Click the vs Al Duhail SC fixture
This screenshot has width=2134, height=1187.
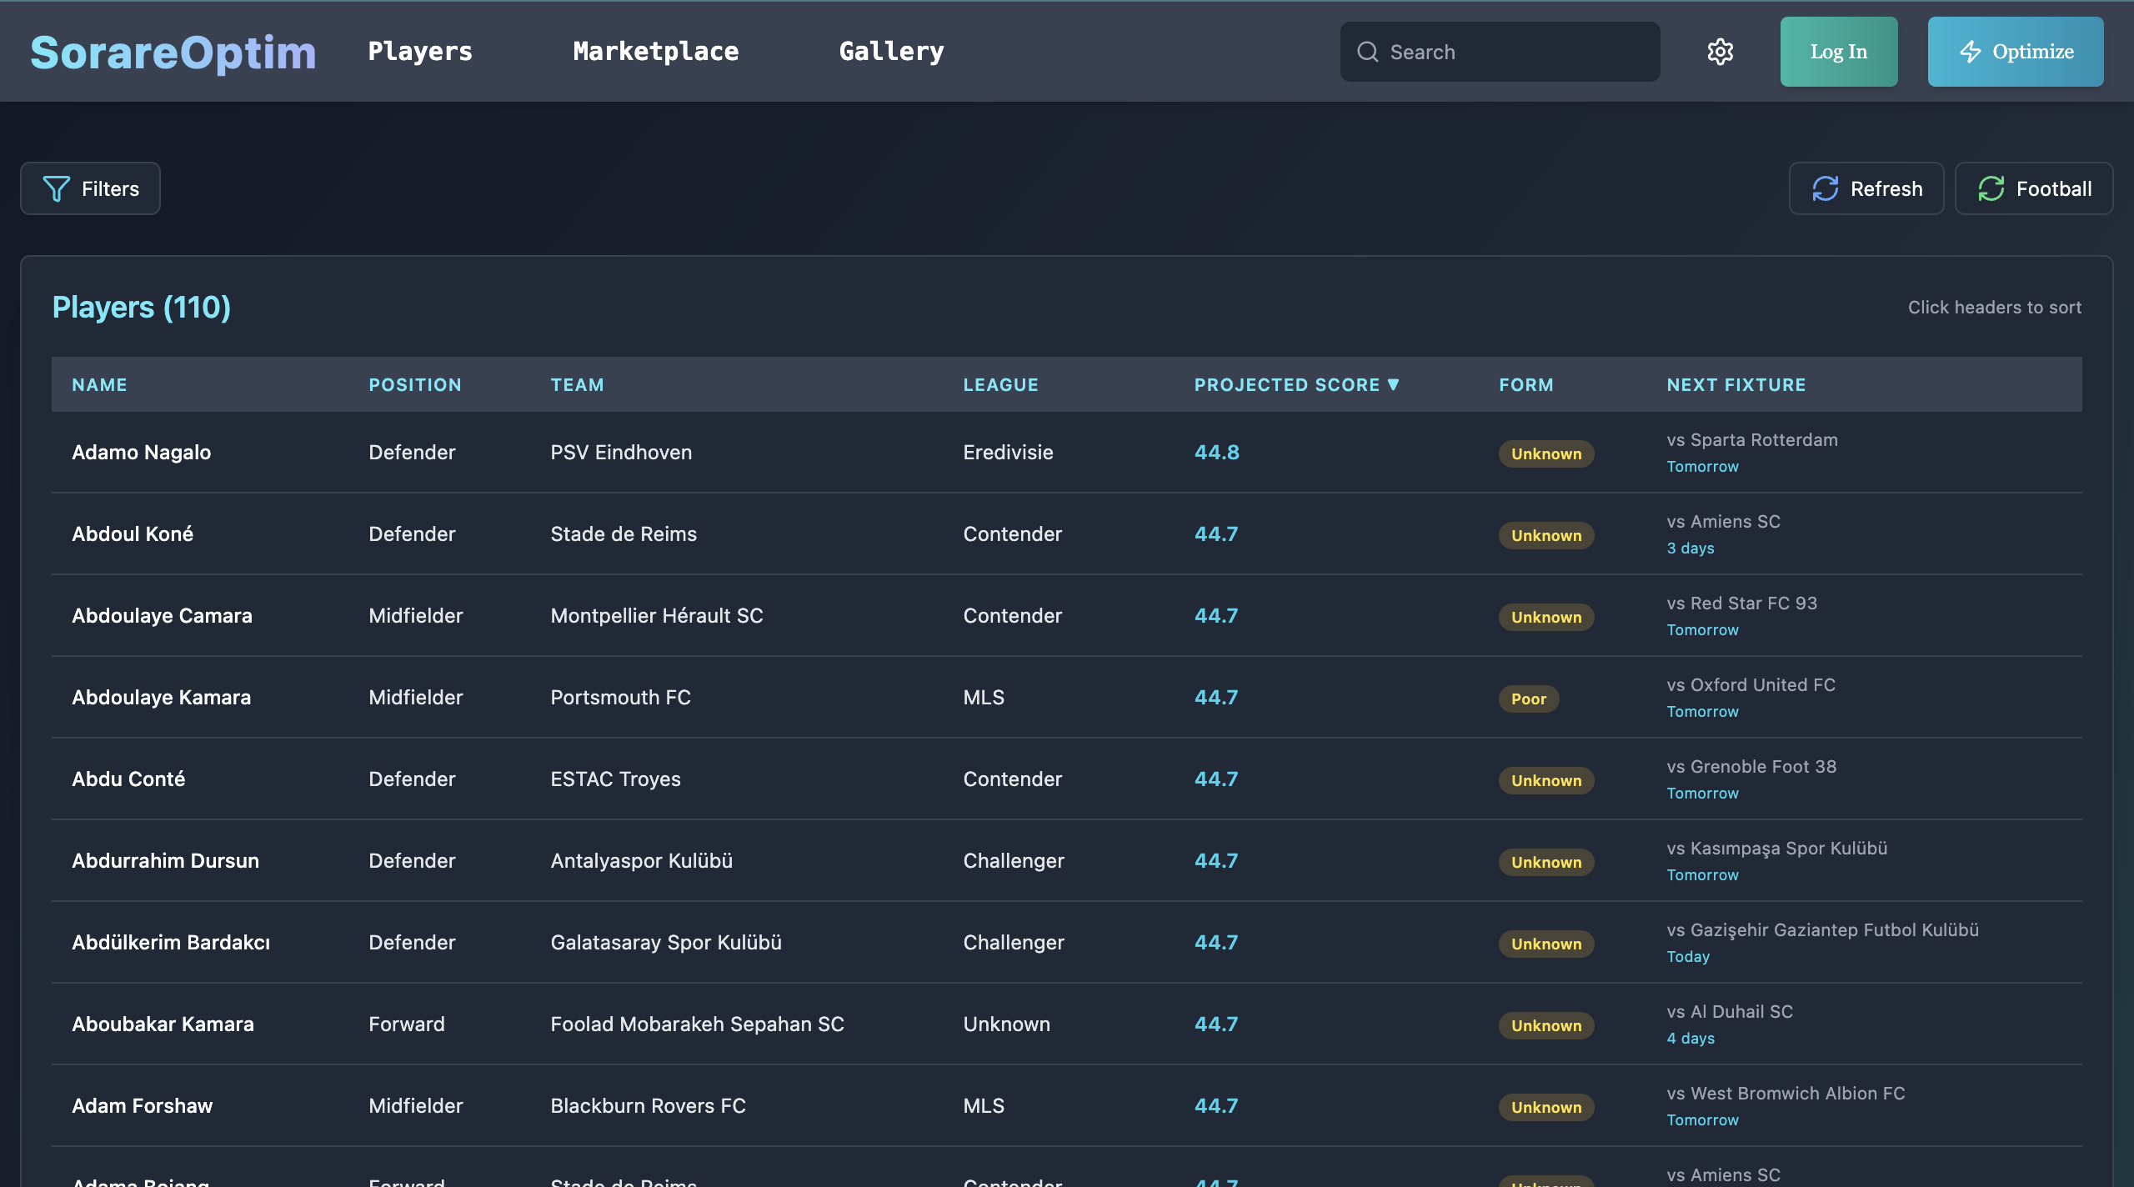1729,1011
